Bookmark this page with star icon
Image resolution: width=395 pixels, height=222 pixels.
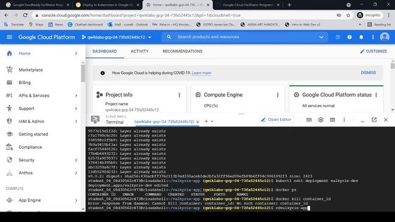[348, 15]
